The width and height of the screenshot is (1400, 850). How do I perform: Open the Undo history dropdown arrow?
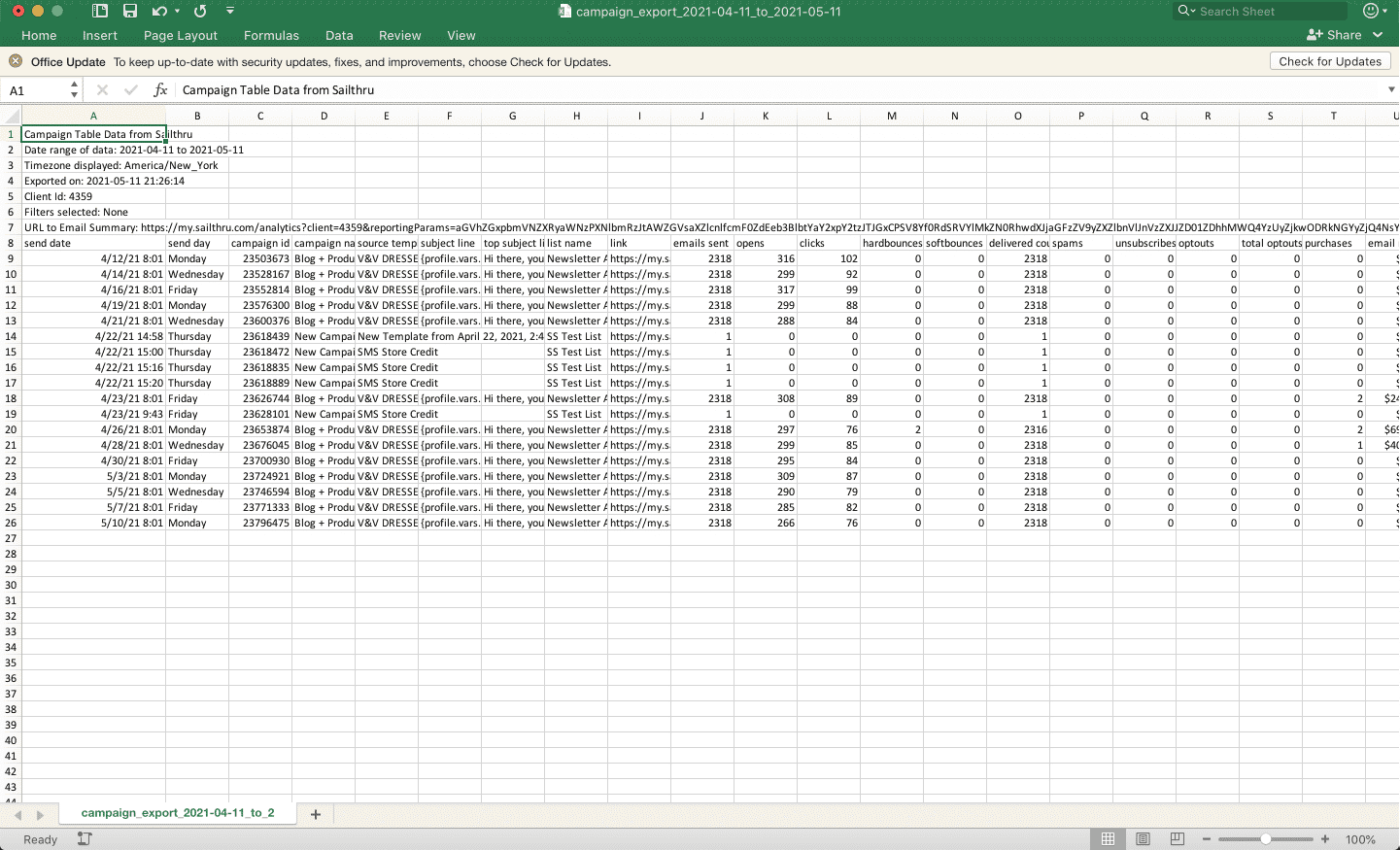(177, 11)
